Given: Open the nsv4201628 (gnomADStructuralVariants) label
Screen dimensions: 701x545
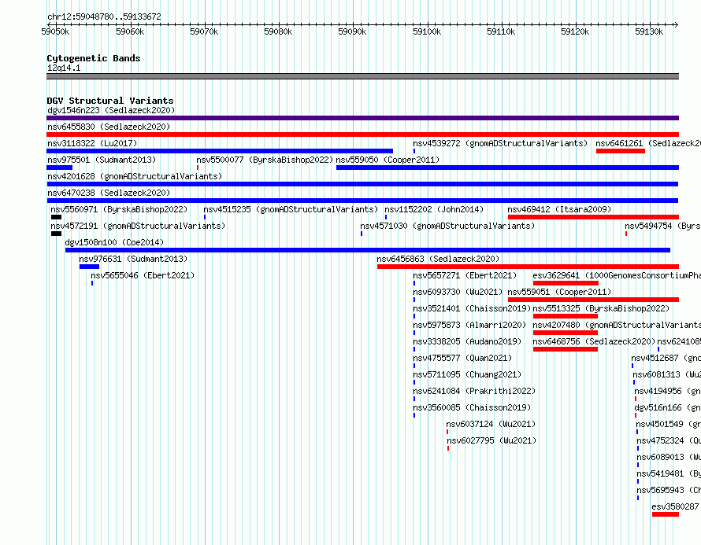Looking at the screenshot, I should [x=135, y=176].
